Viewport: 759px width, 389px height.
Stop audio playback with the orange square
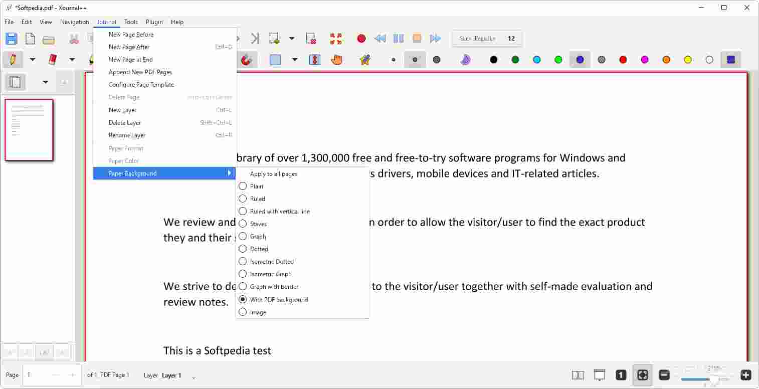point(417,39)
